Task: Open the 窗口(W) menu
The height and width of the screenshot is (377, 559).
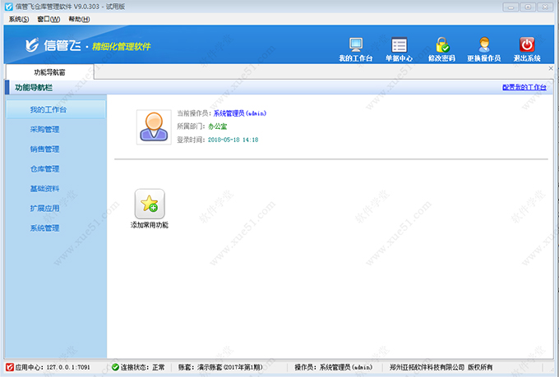Action: [49, 19]
